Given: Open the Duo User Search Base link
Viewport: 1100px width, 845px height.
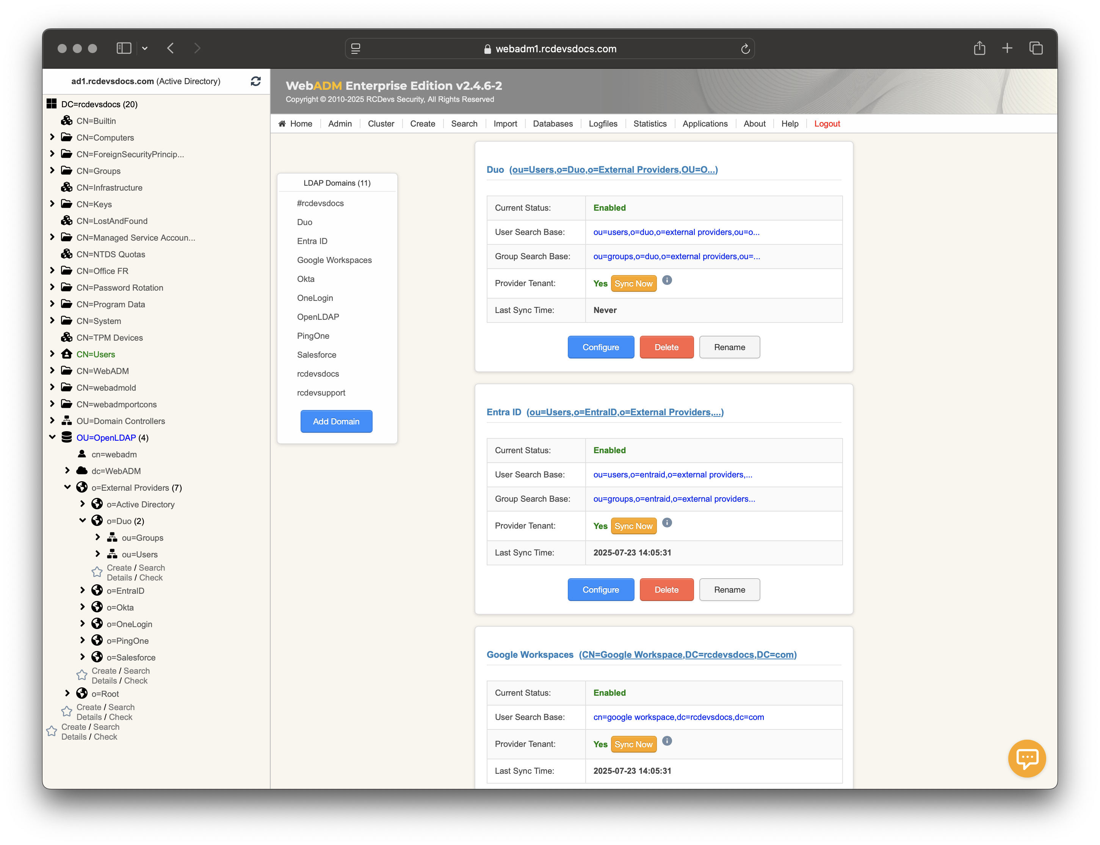Looking at the screenshot, I should [x=676, y=232].
